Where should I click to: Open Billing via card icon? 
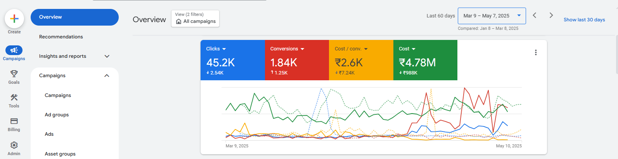click(x=14, y=121)
